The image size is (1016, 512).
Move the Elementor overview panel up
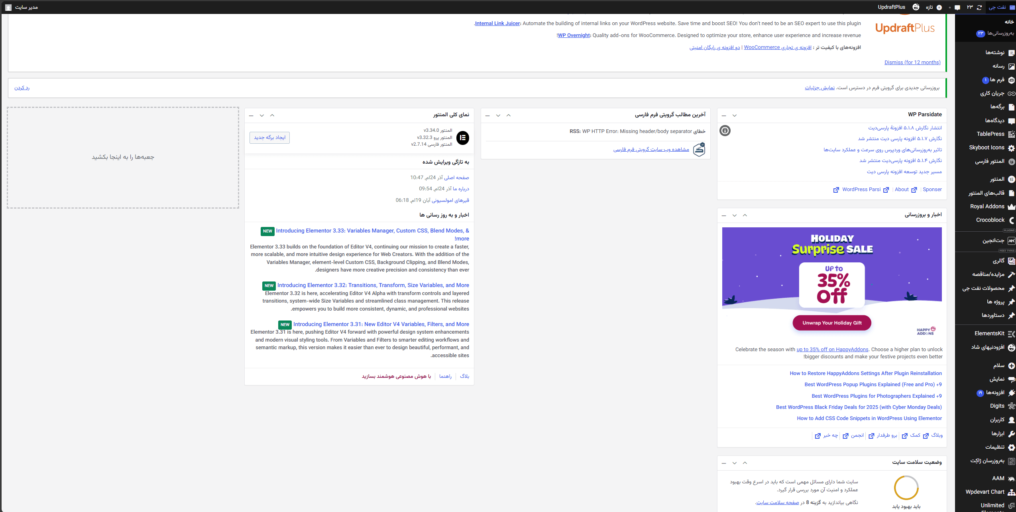click(x=272, y=115)
